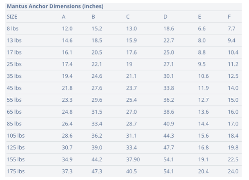The height and width of the screenshot is (180, 249).
Task: Click the 175 lbs size cell
Action: click(x=16, y=171)
